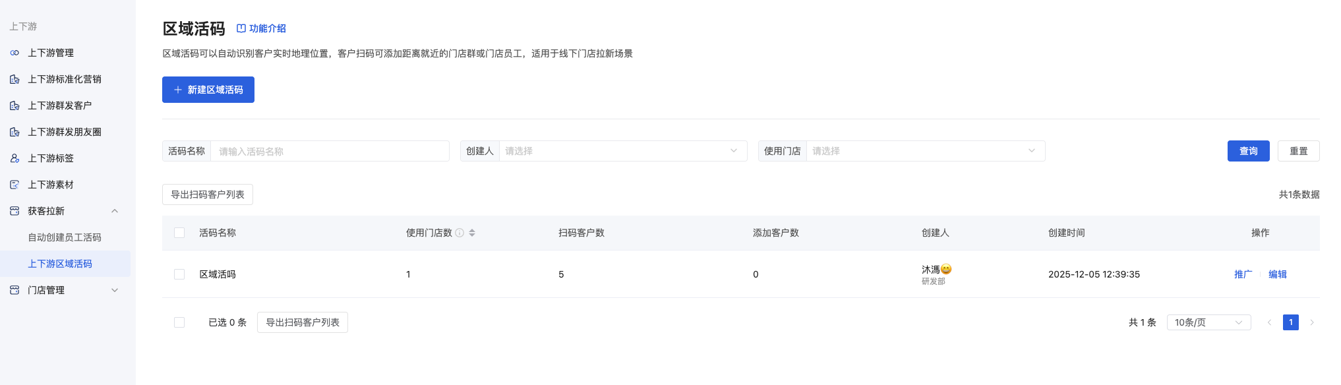
Task: Select 自动创建员工活码 submenu item
Action: pyautogui.click(x=65, y=237)
